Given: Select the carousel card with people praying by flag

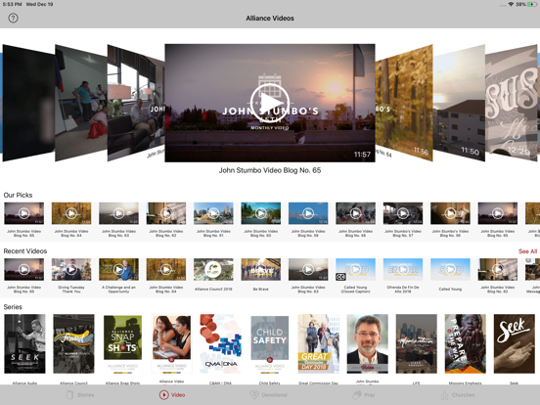Looking at the screenshot, I should 81,103.
